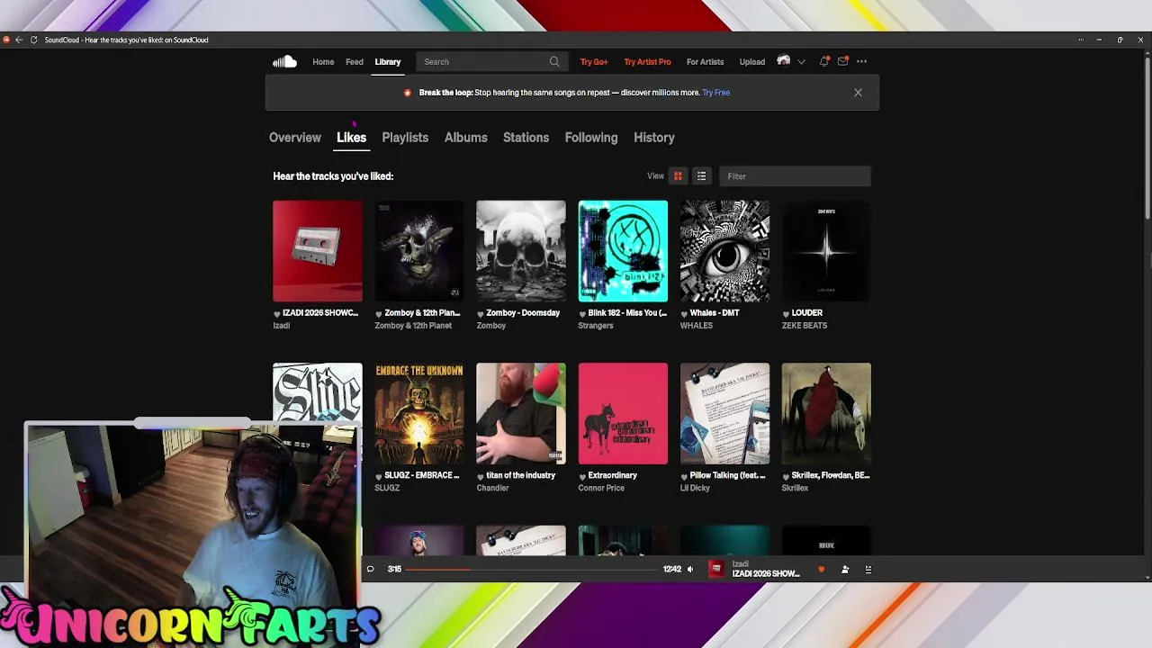This screenshot has height=648, width=1152.
Task: Toggle the heart on Zomboy & 12th Planet track
Action: tap(379, 313)
